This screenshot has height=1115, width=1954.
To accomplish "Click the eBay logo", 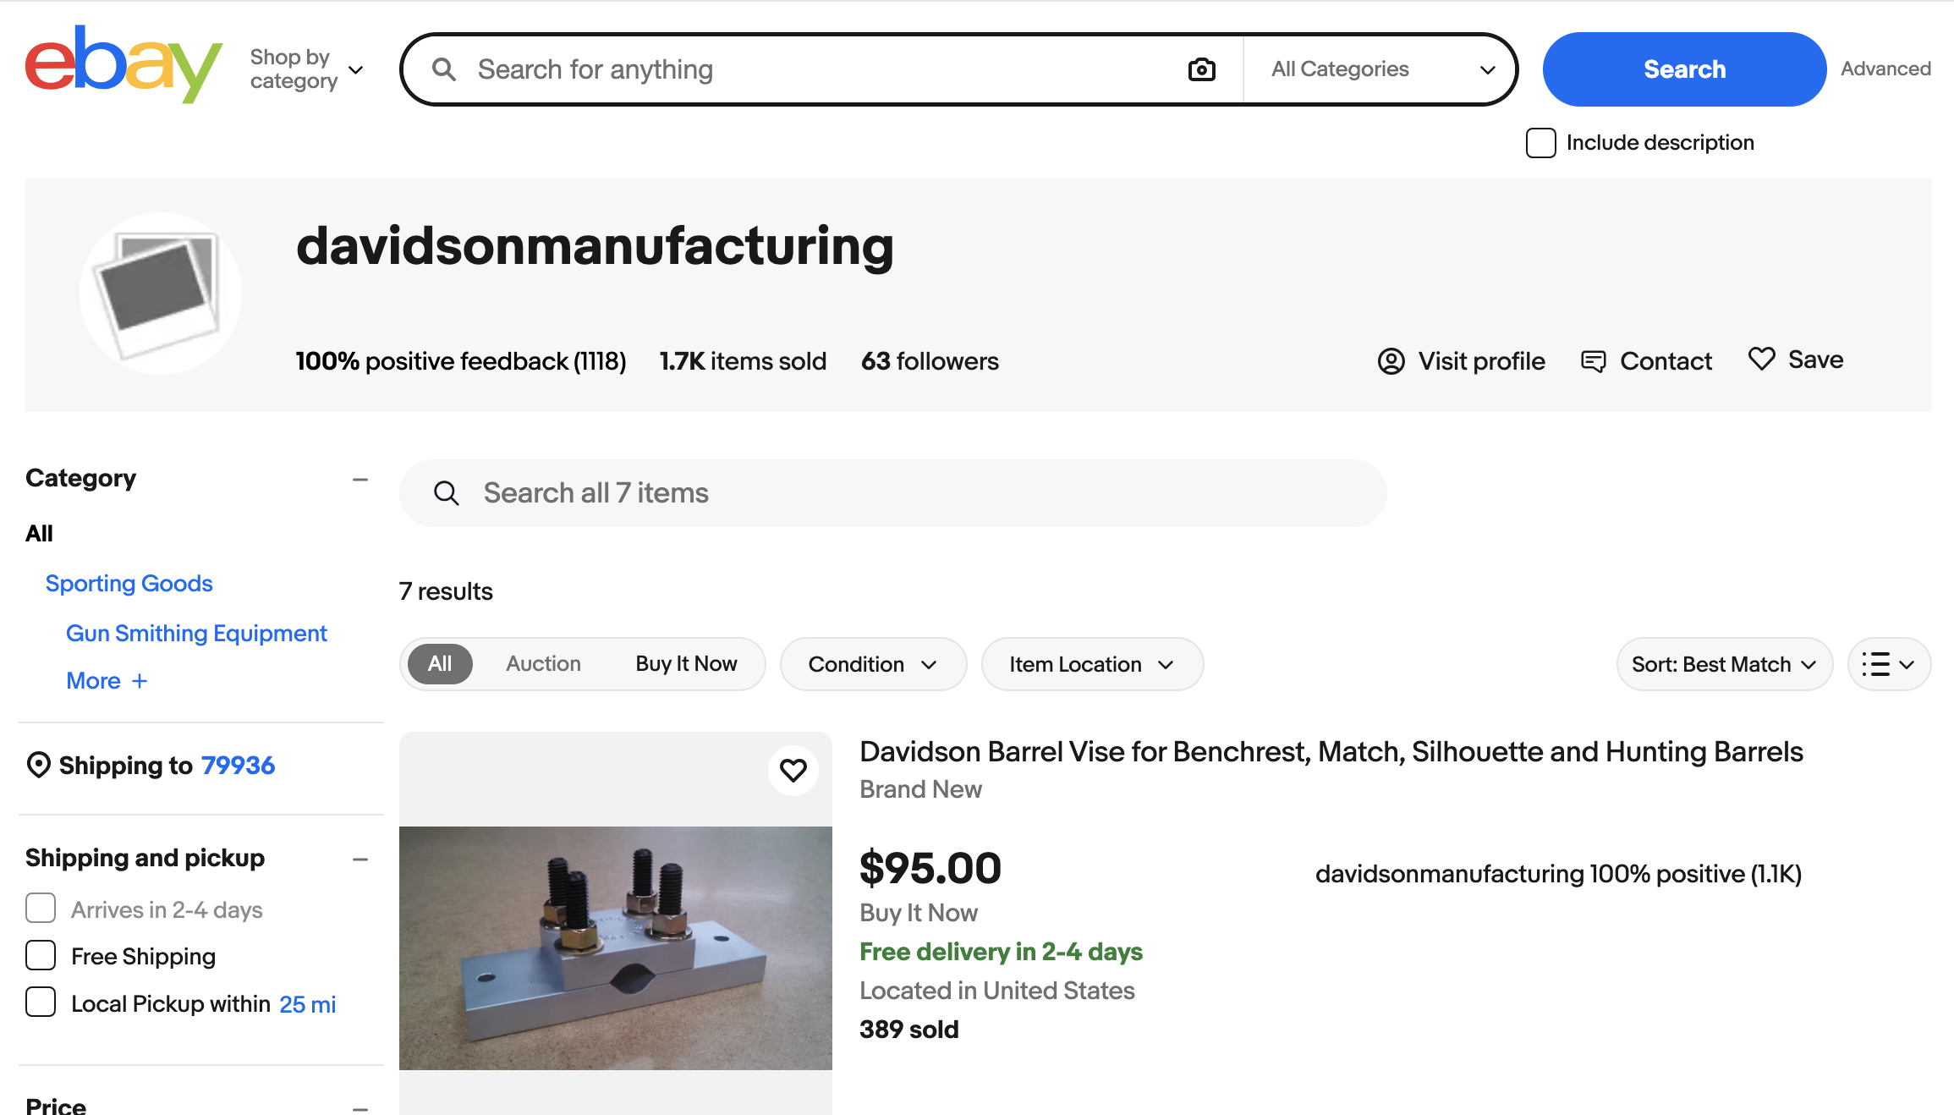I will 123,65.
